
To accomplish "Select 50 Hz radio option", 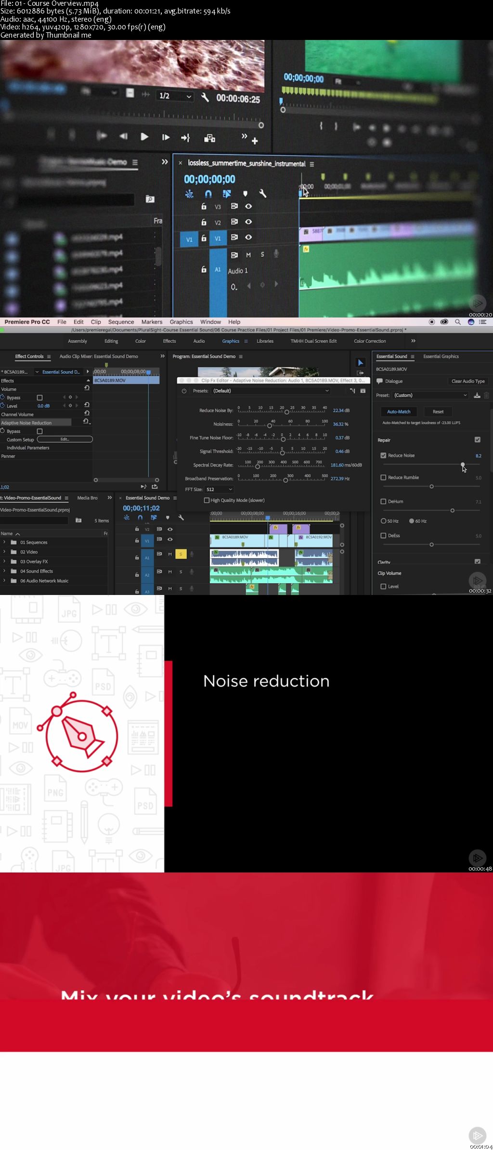I will [383, 521].
